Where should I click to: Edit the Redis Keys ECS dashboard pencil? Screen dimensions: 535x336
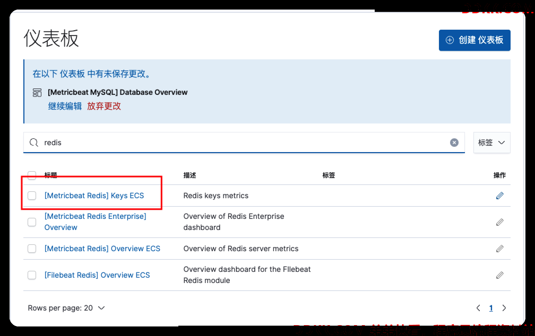coord(500,196)
